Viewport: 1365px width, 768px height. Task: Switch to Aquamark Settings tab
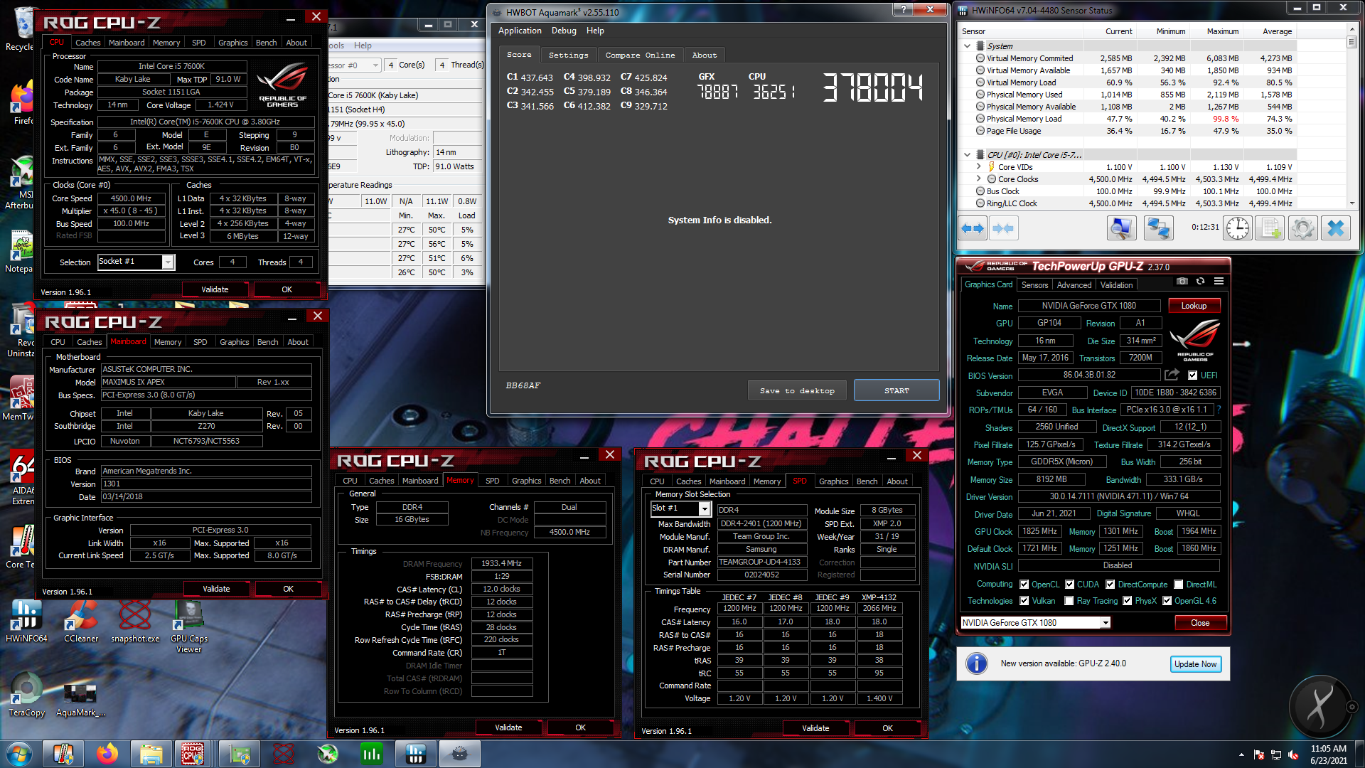[x=568, y=55]
